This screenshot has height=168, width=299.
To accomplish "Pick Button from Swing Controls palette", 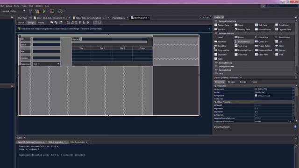I will point(239,37).
